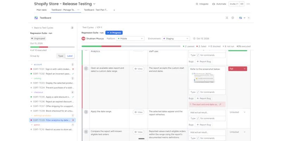The width and height of the screenshot is (282, 141).
Task: Collapse the admin label group
Action: click(x=32, y=125)
